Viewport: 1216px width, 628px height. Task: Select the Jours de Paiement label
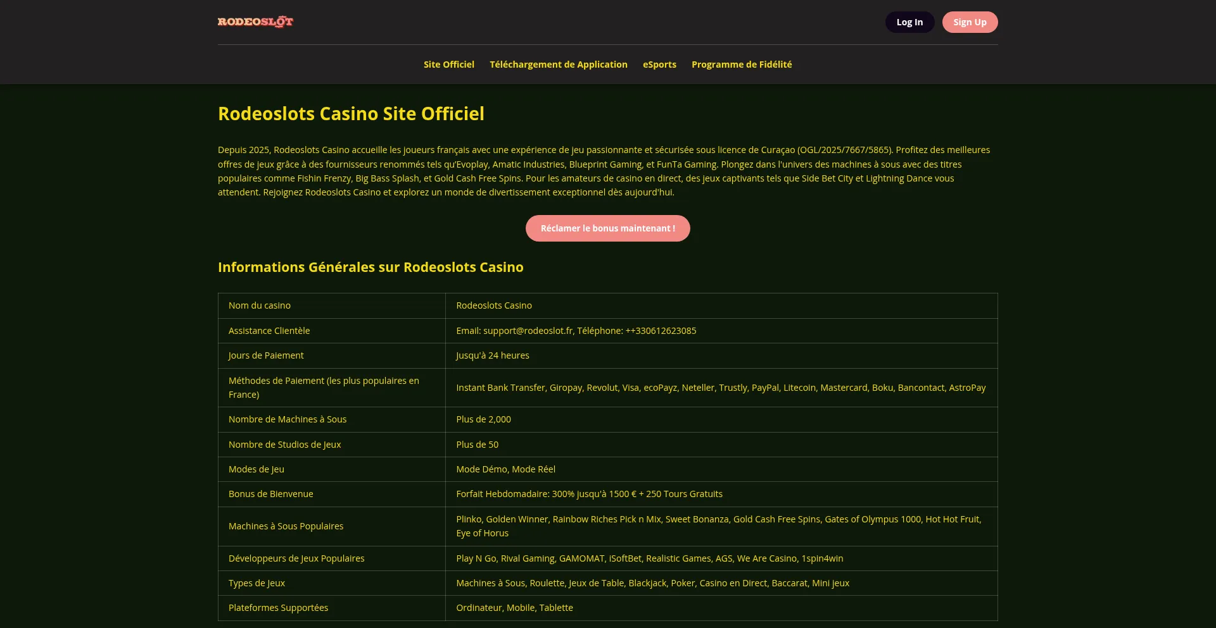(x=332, y=355)
